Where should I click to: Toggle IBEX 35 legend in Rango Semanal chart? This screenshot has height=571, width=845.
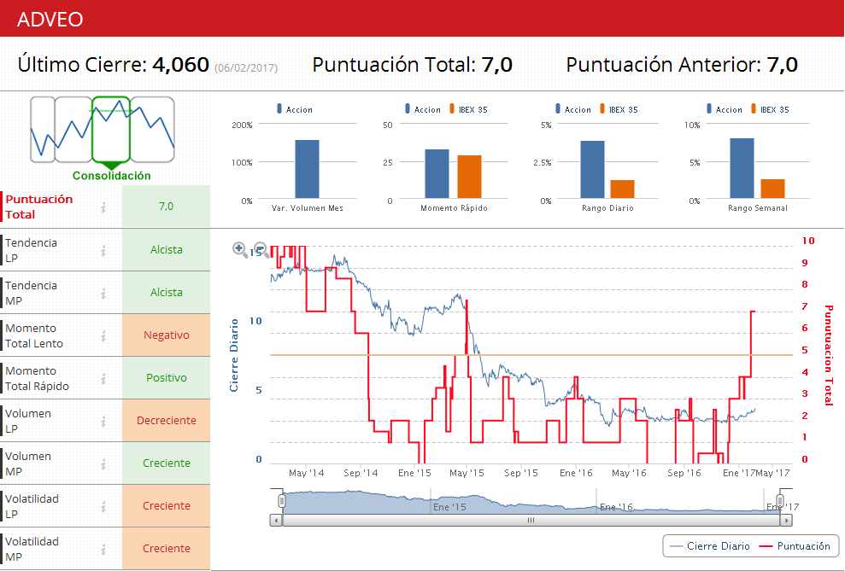pyautogui.click(x=770, y=109)
